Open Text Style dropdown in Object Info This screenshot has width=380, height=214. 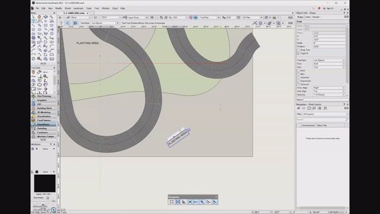(329, 60)
